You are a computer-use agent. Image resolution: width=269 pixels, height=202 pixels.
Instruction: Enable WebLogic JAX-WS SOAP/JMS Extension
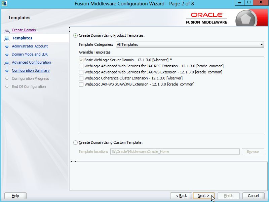[81, 84]
